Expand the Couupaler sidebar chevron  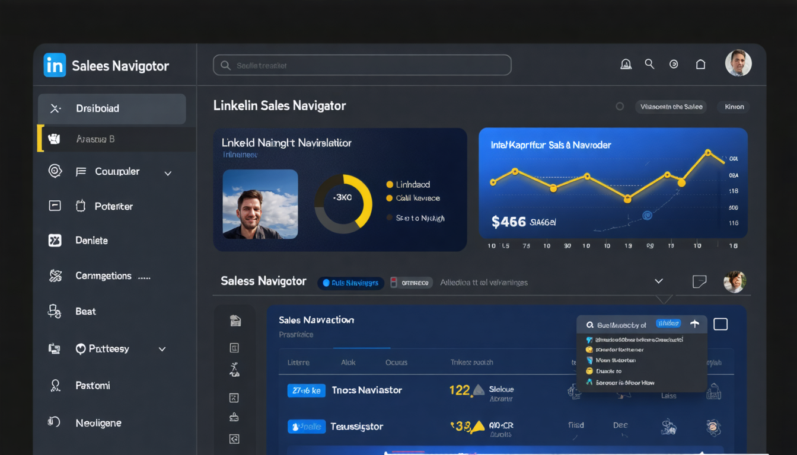pos(168,173)
